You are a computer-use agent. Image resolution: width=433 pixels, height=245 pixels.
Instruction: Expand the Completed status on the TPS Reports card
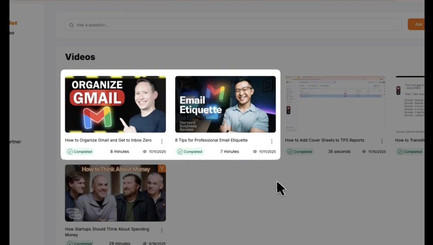point(300,152)
